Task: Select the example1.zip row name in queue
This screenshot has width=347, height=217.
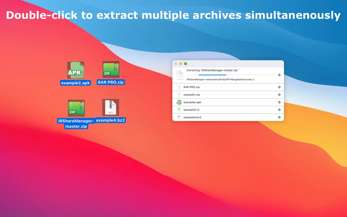Action: [x=192, y=95]
